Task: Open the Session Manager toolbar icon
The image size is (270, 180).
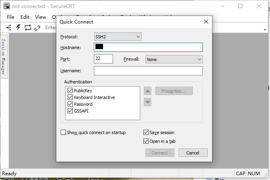Action: pos(9,28)
